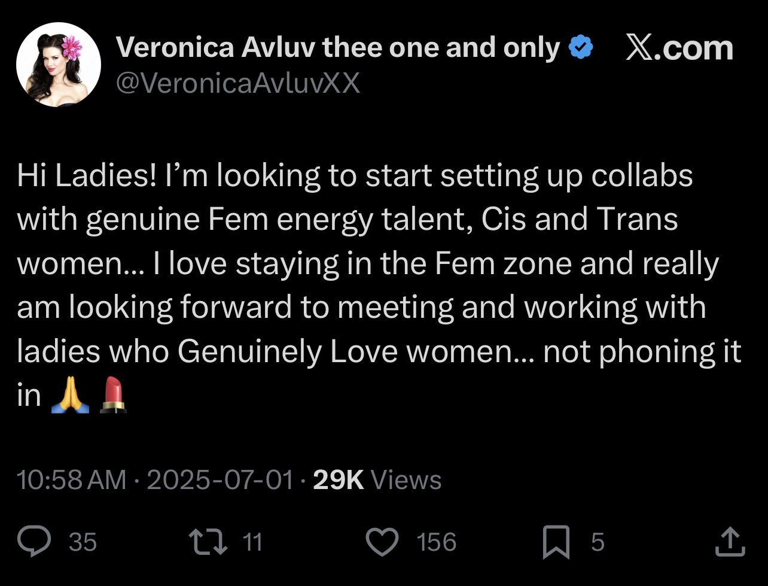
Task: Open the profile picture avatar
Action: (x=58, y=65)
